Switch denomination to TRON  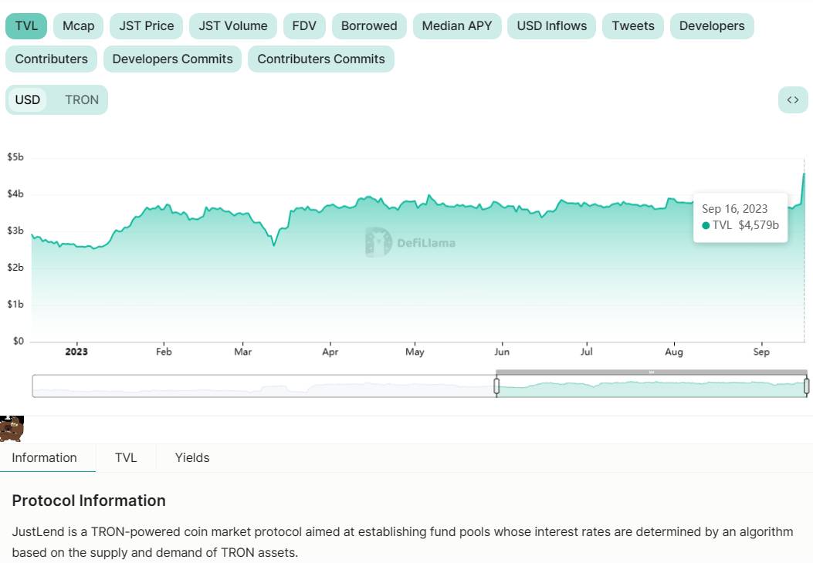click(x=81, y=99)
